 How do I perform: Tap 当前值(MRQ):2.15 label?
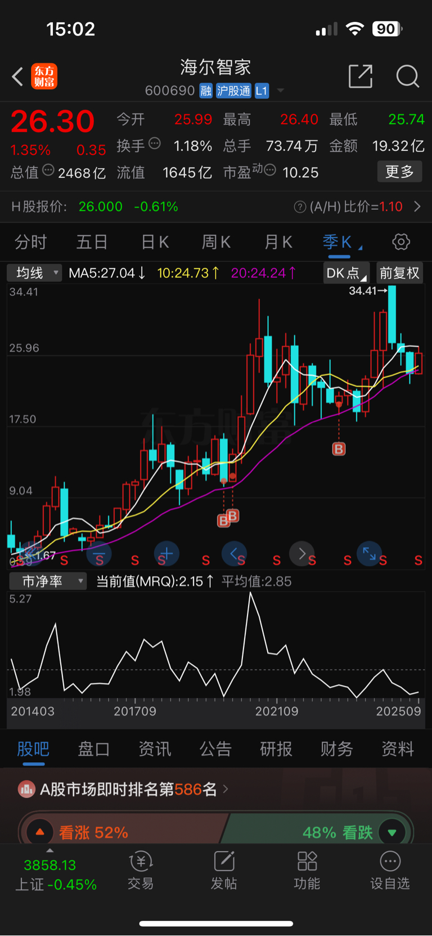pyautogui.click(x=155, y=581)
